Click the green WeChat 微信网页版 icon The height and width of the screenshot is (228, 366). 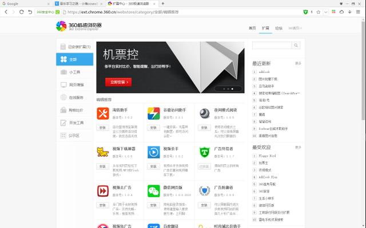(154, 191)
